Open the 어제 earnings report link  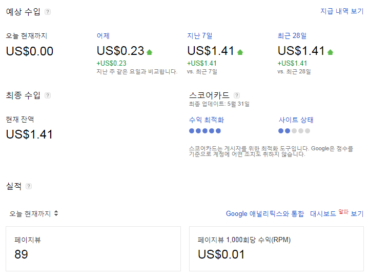(x=103, y=36)
